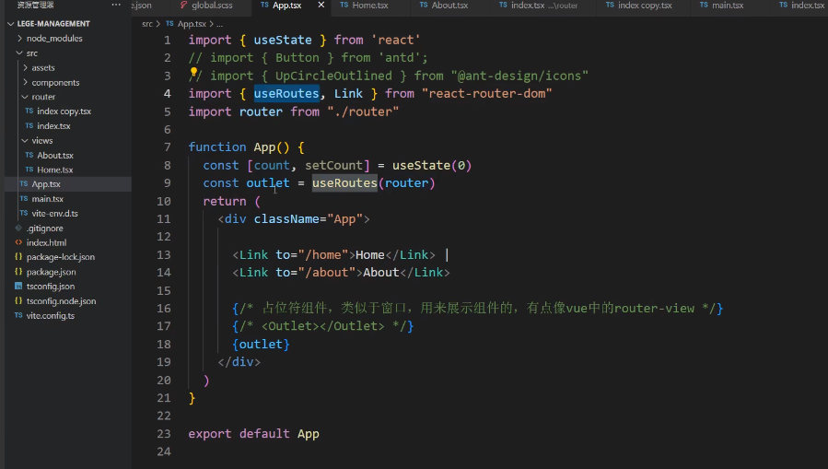Open package-lock.json in the explorer
Screen dimensions: 828x469
[61, 257]
